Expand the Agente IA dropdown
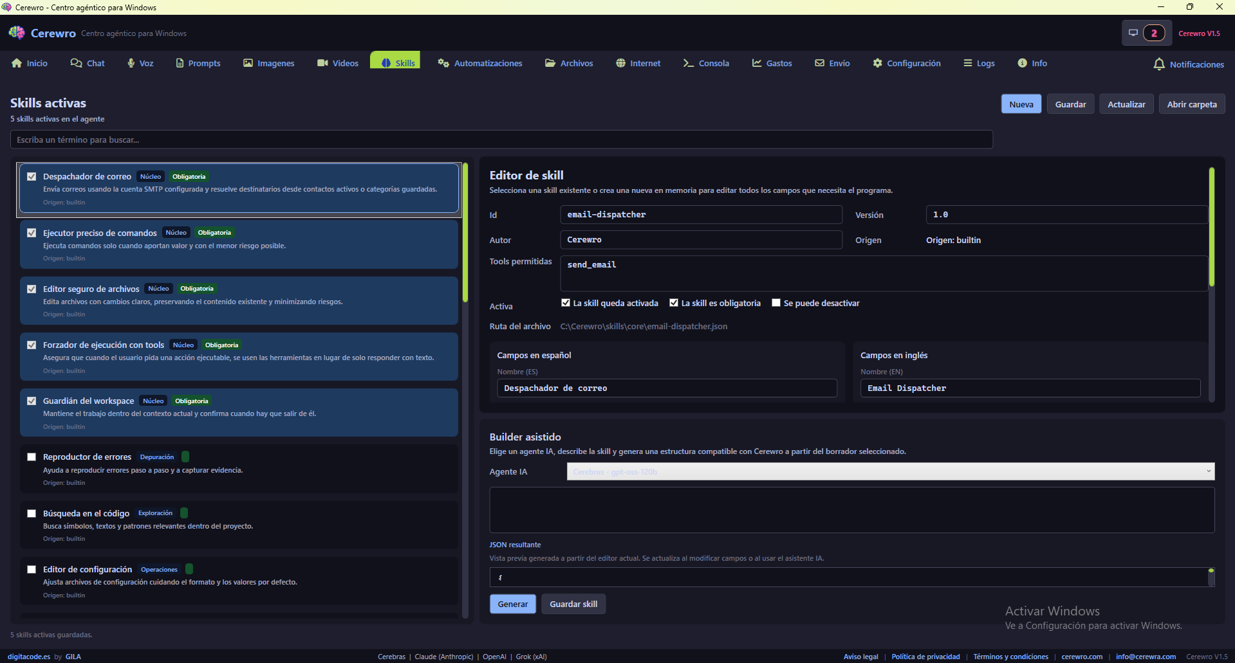Image resolution: width=1235 pixels, height=663 pixels. click(x=890, y=471)
